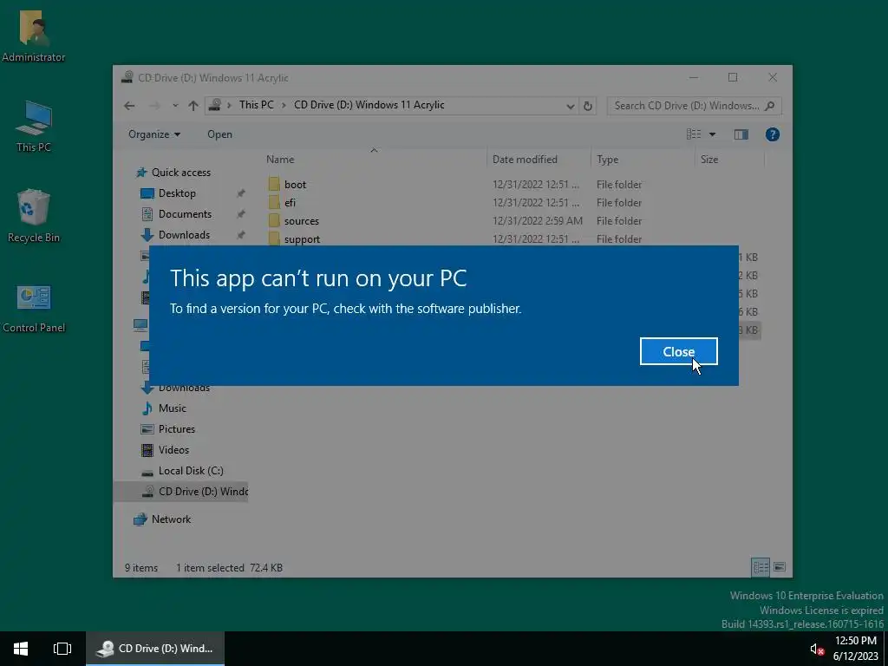
Task: Open the recent locations dropdown arrow
Action: (175, 105)
